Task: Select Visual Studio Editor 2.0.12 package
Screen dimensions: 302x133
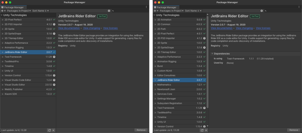Action: click(28, 85)
